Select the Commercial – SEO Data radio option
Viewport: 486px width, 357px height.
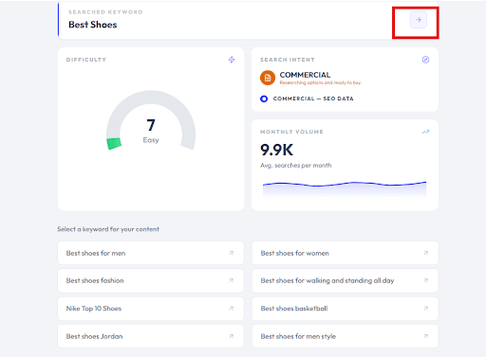pos(264,98)
